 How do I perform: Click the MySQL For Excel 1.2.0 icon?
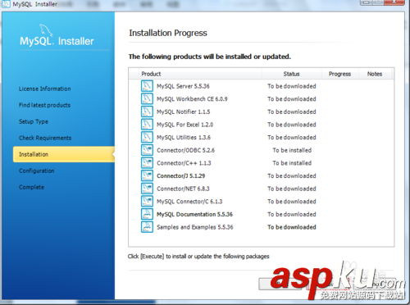147,125
